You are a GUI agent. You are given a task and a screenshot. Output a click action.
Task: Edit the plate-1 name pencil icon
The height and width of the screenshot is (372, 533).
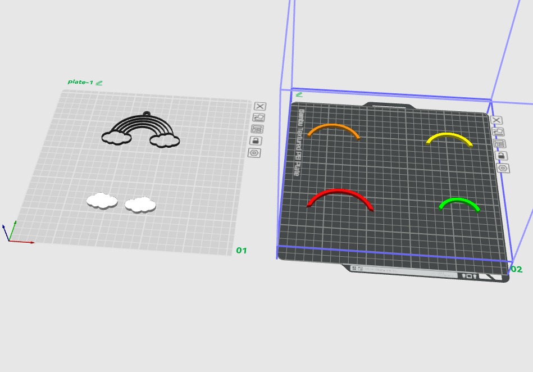[99, 83]
